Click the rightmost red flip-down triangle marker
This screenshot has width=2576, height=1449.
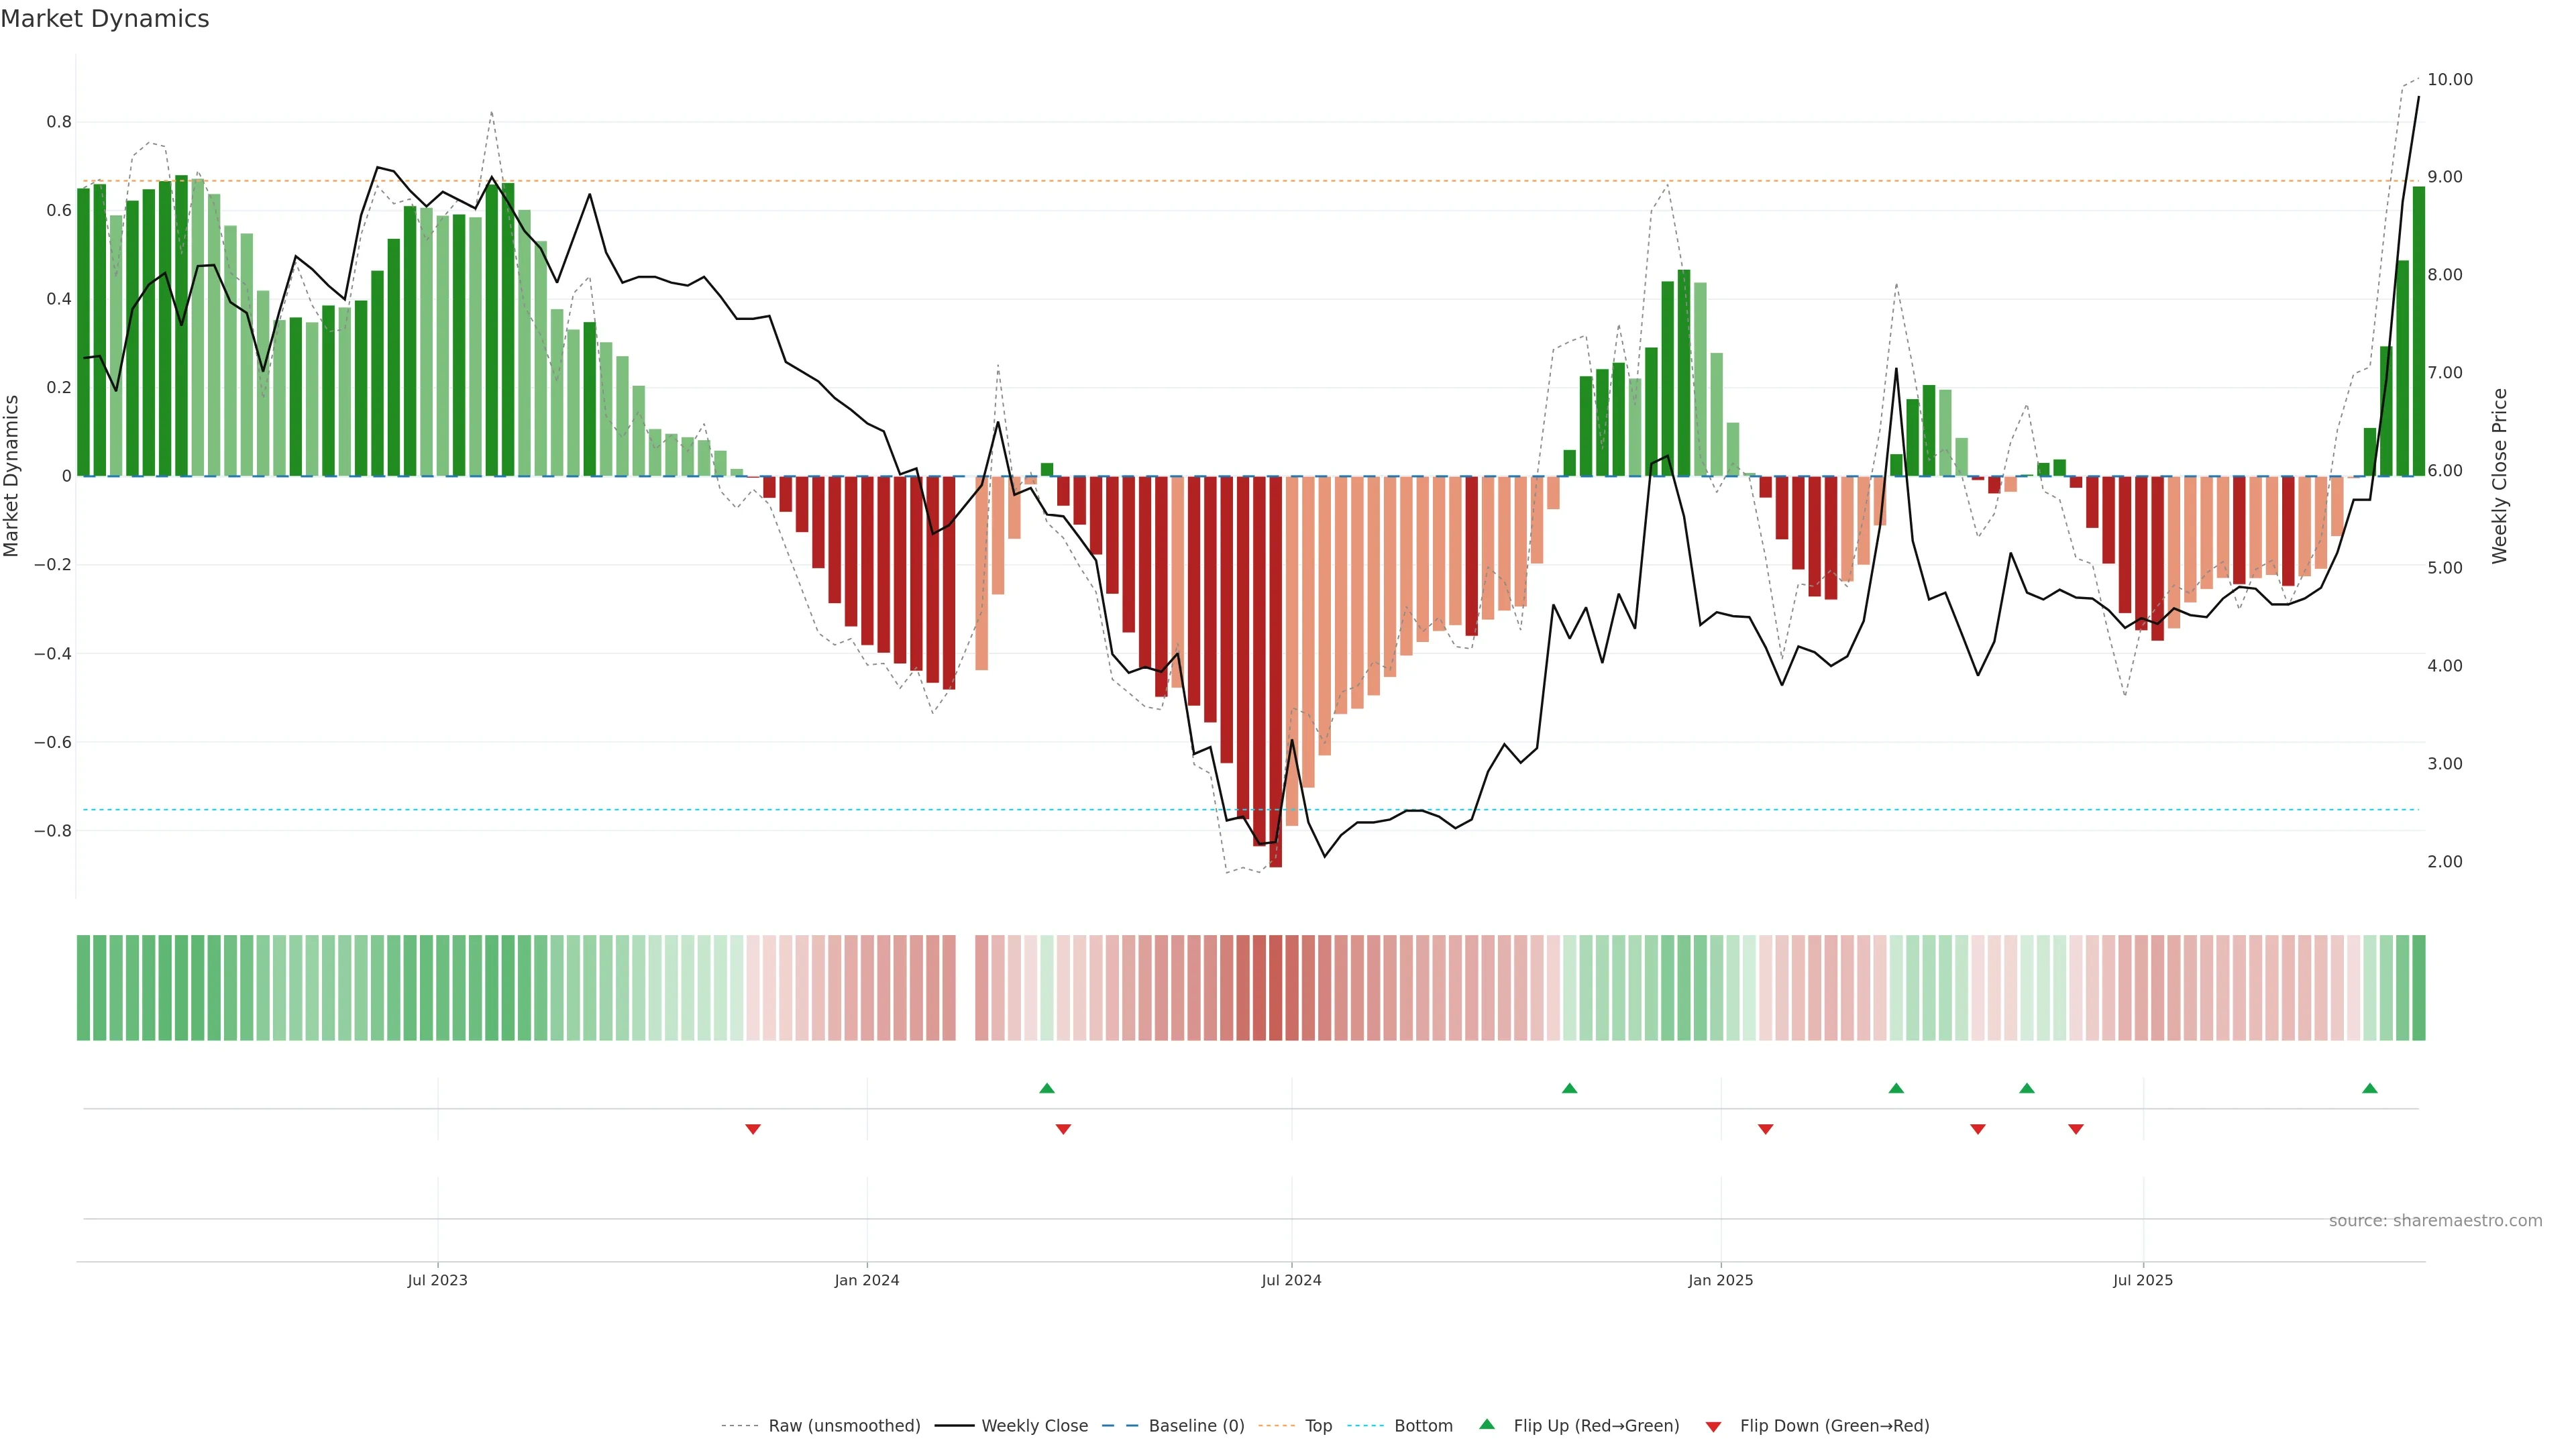point(2076,1129)
